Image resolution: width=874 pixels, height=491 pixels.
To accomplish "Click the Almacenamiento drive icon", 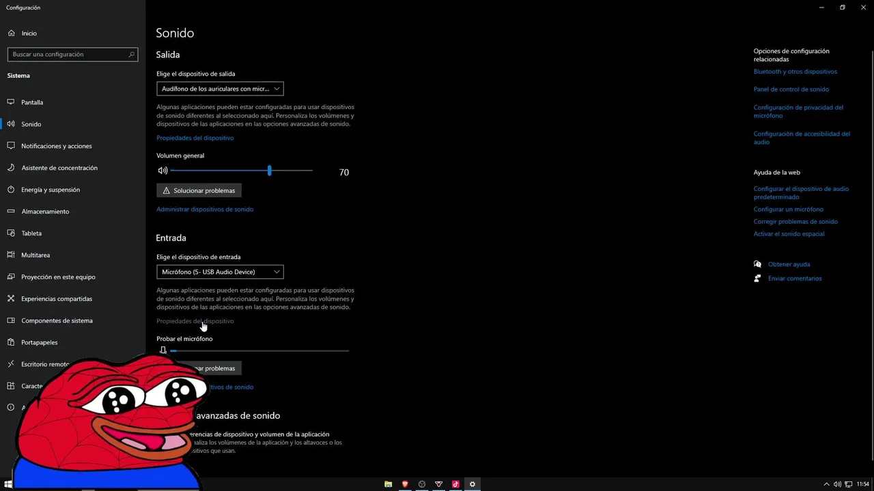I will coord(11,211).
